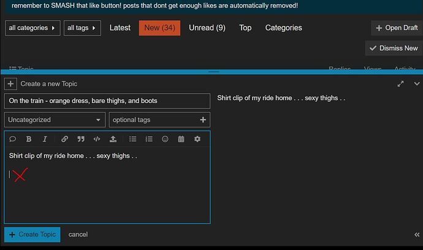This screenshot has height=250, width=423.
Task: Click the Dismiss New button
Action: point(394,48)
